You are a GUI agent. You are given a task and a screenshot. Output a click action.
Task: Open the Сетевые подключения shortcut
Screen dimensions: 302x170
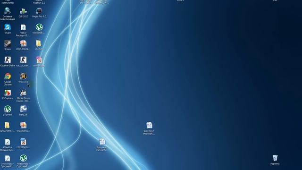click(8, 11)
